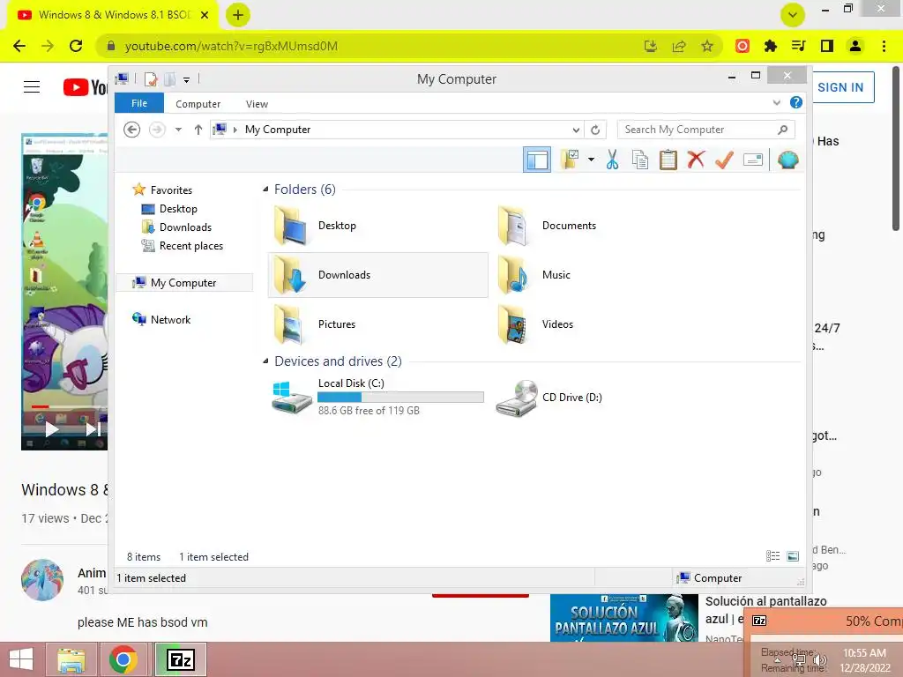Collapse the Folders (6) group
Viewport: 903px width, 677px height.
click(x=265, y=190)
